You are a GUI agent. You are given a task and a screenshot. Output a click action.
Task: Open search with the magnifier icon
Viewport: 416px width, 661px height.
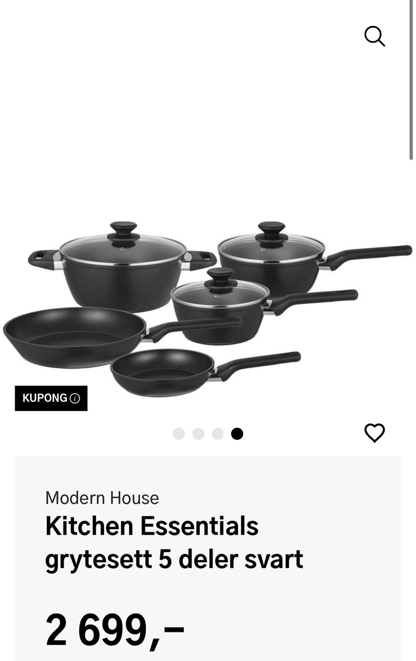[374, 36]
